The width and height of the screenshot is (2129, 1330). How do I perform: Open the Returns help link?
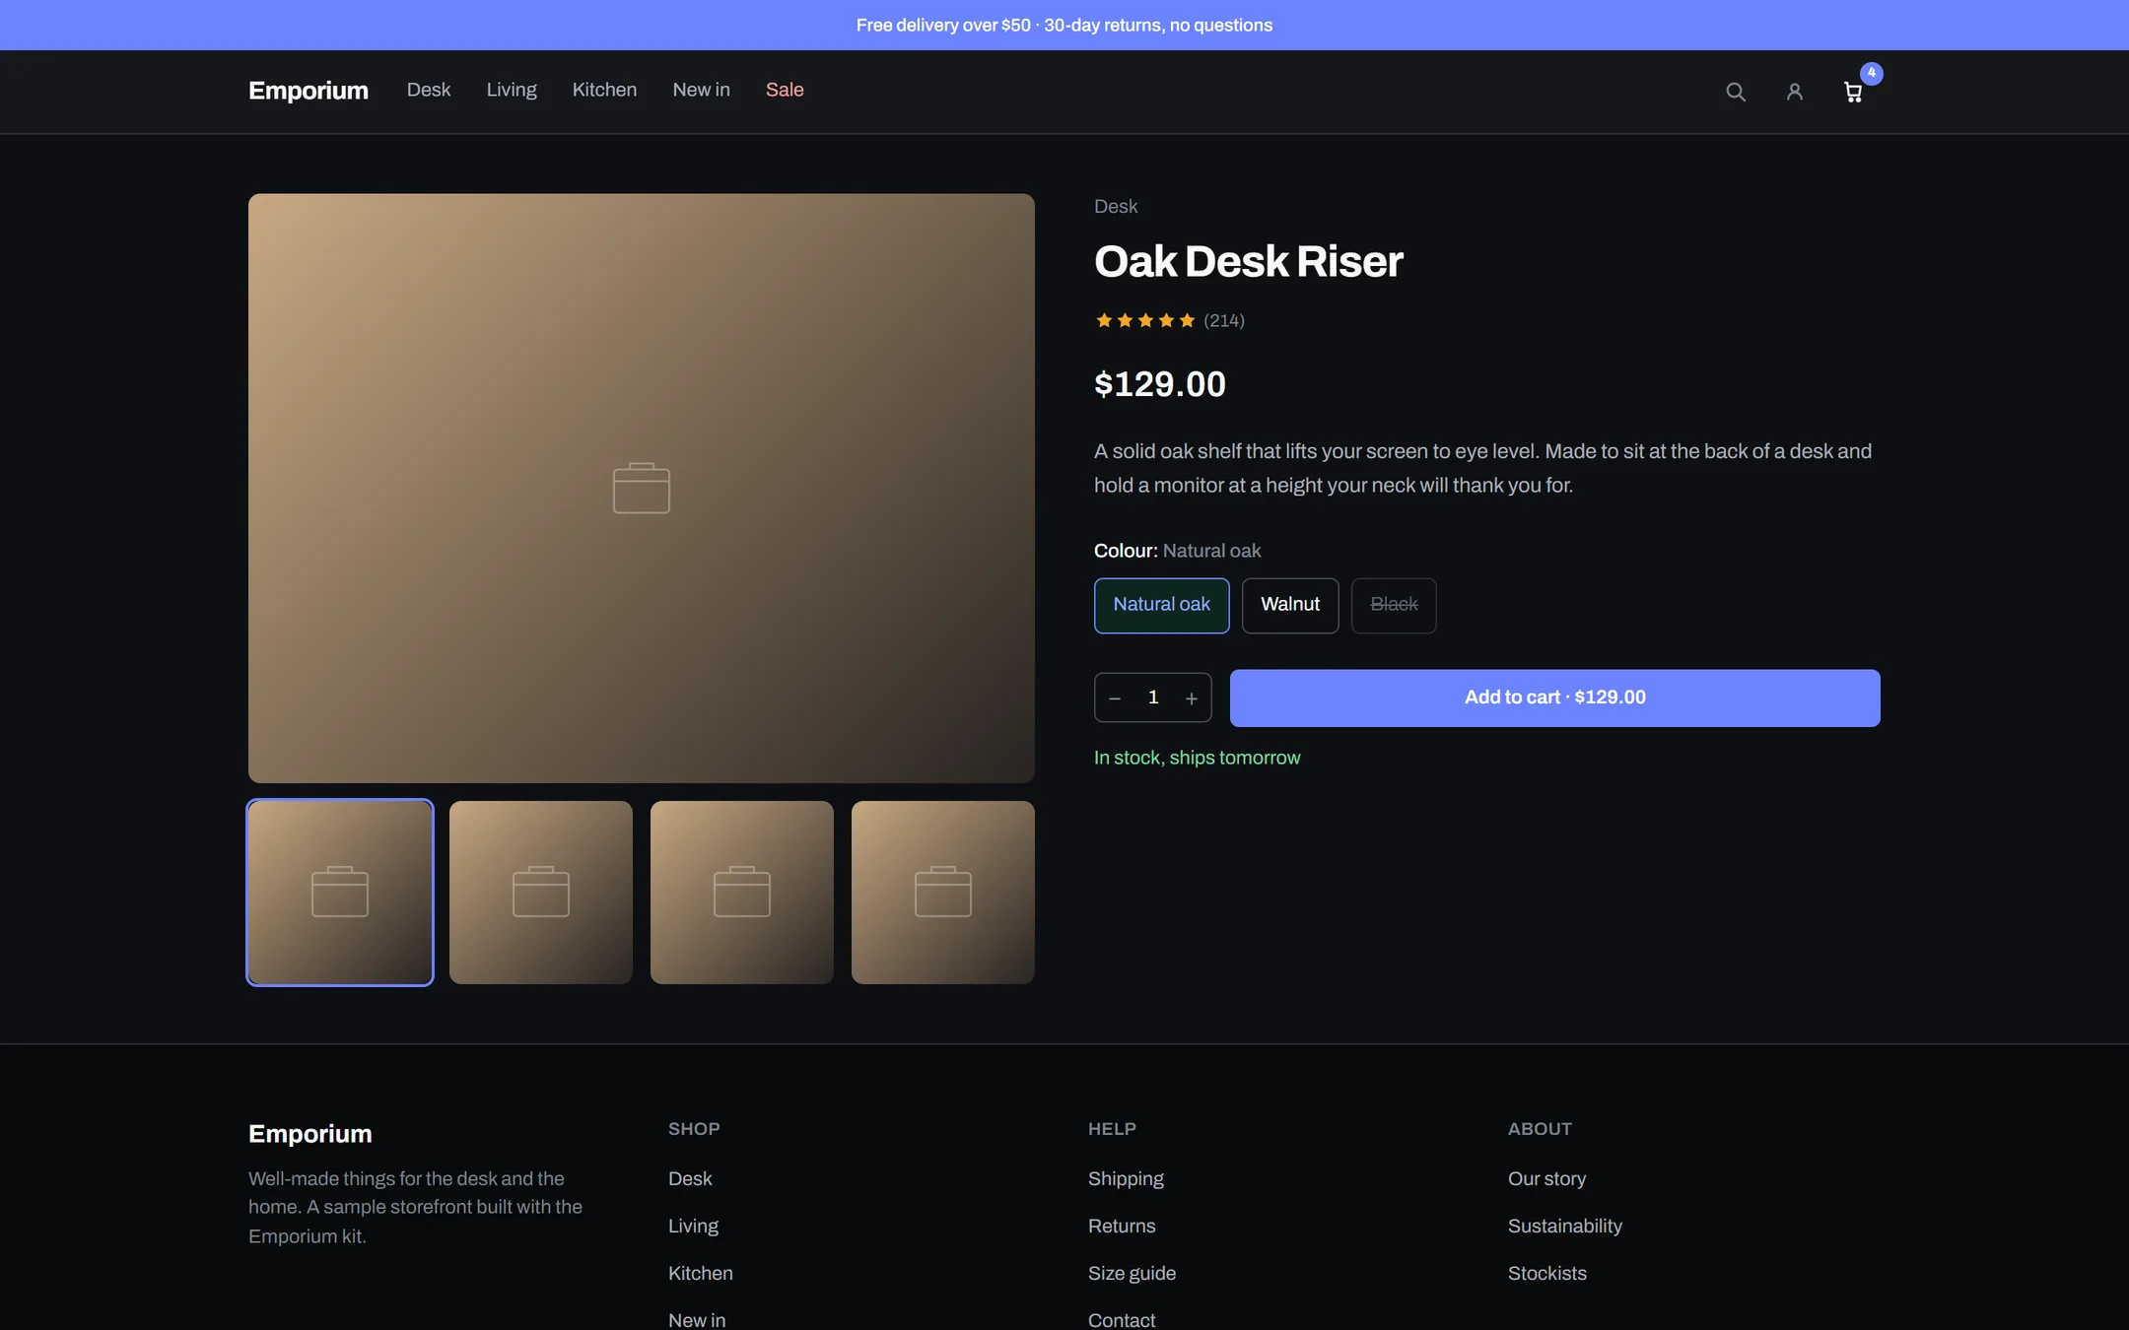point(1122,1226)
